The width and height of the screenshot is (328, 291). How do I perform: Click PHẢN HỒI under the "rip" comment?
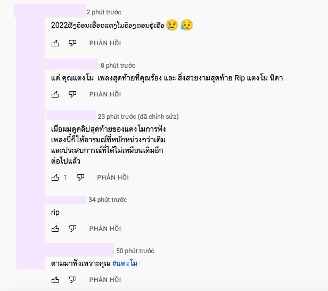105,229
